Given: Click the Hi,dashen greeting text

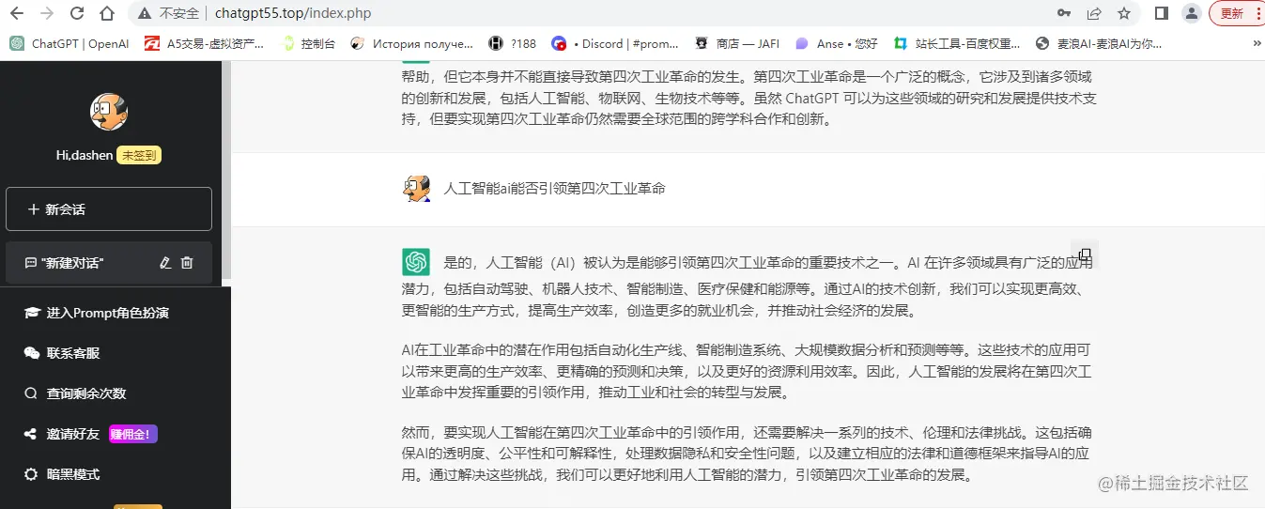Looking at the screenshot, I should (x=85, y=155).
